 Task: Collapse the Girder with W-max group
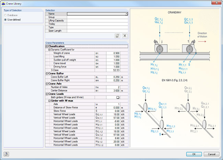tap(49, 101)
